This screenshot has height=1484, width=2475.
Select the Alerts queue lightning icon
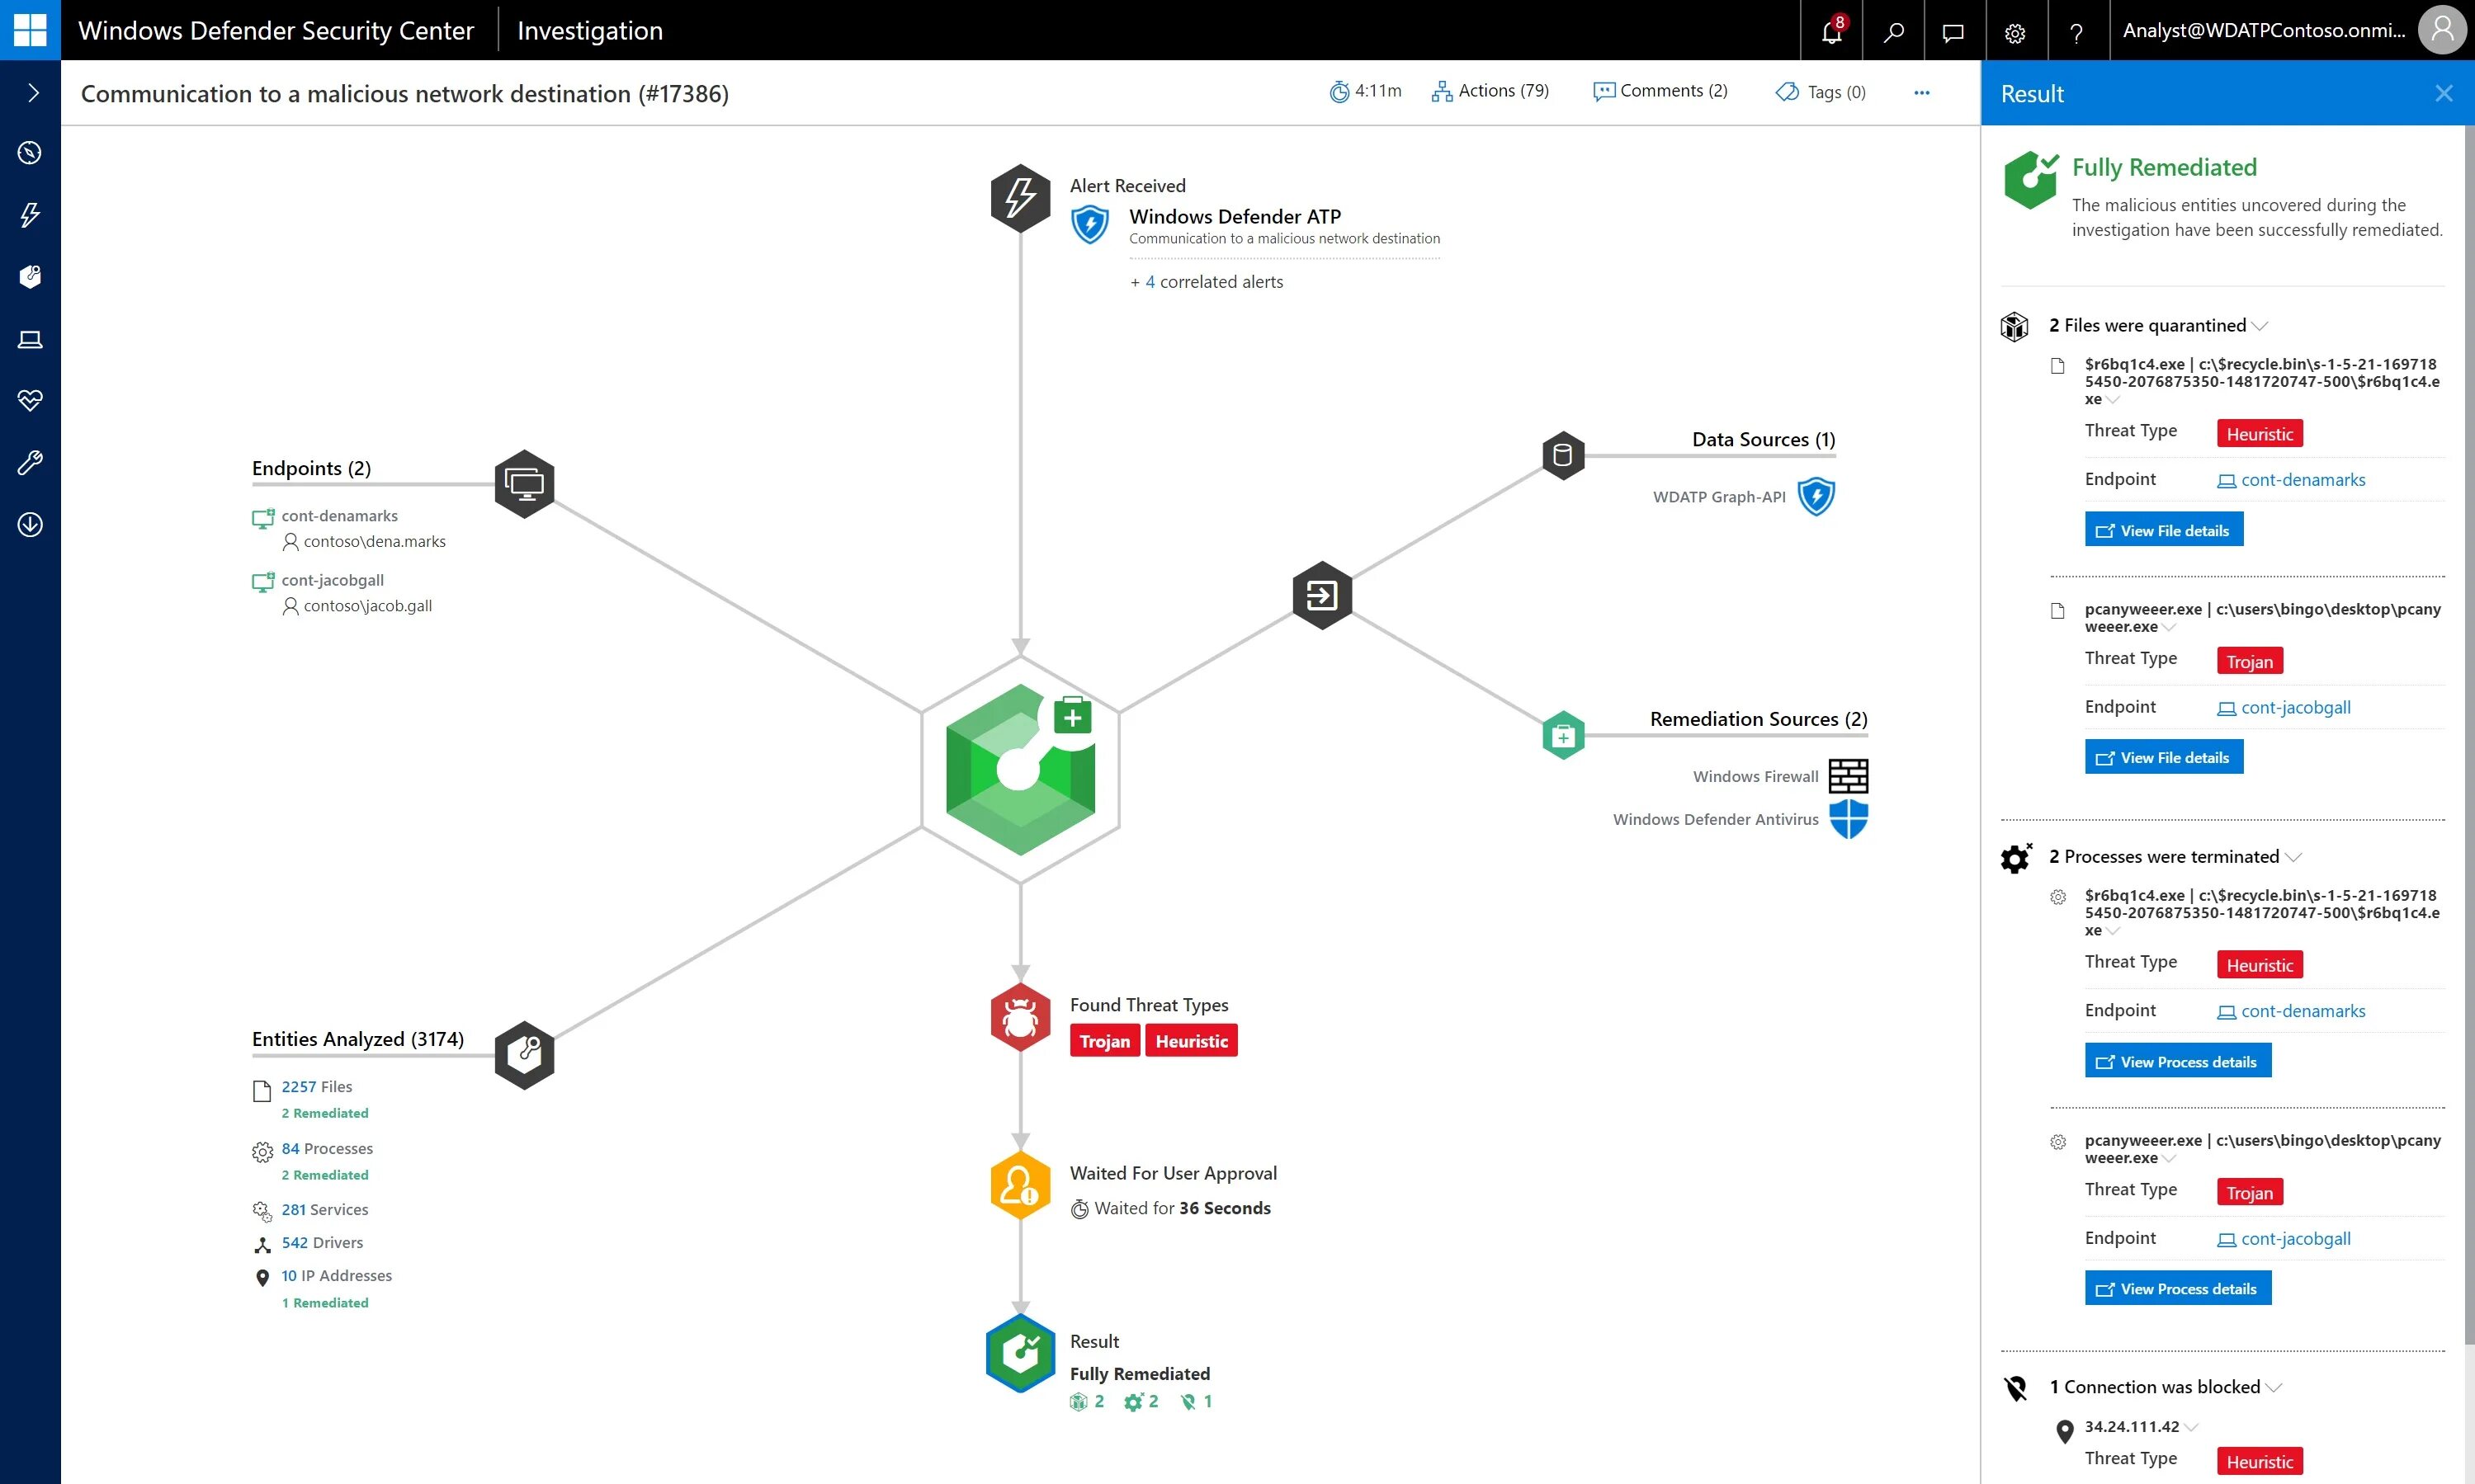click(x=30, y=215)
